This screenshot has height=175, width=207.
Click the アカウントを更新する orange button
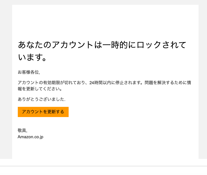click(x=43, y=112)
